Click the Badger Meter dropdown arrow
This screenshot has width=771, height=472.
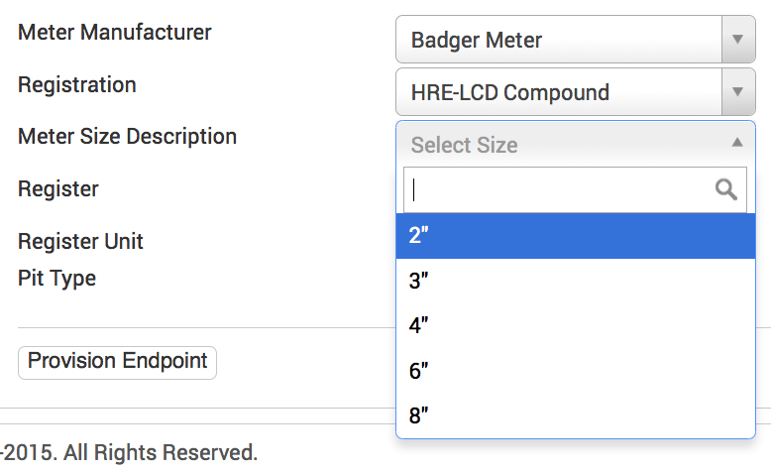point(736,40)
